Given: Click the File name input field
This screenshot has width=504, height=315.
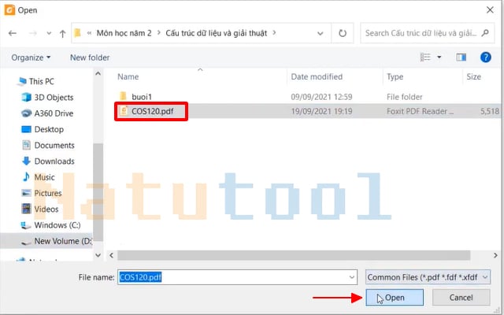Looking at the screenshot, I should point(237,277).
